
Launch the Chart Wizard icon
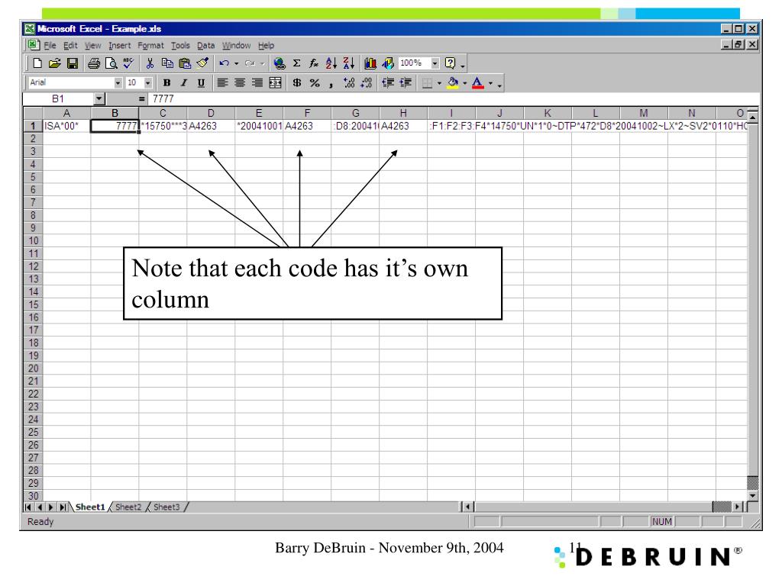click(x=370, y=63)
